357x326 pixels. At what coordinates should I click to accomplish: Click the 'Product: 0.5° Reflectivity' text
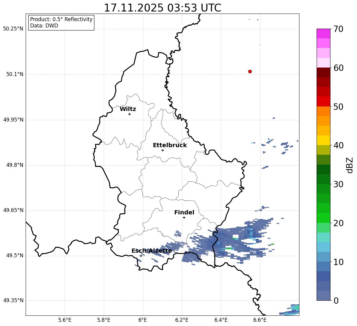click(61, 19)
